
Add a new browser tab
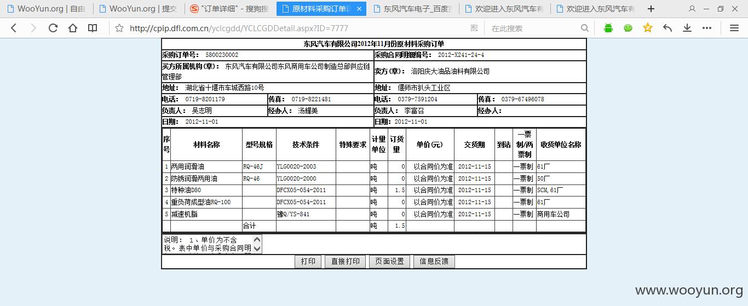pyautogui.click(x=651, y=9)
